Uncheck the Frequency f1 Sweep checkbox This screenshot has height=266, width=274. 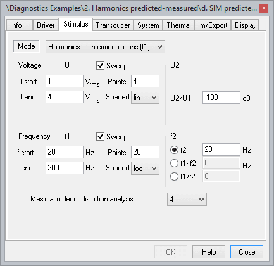100,137
